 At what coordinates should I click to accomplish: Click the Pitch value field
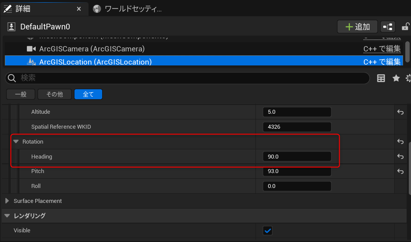click(x=297, y=171)
